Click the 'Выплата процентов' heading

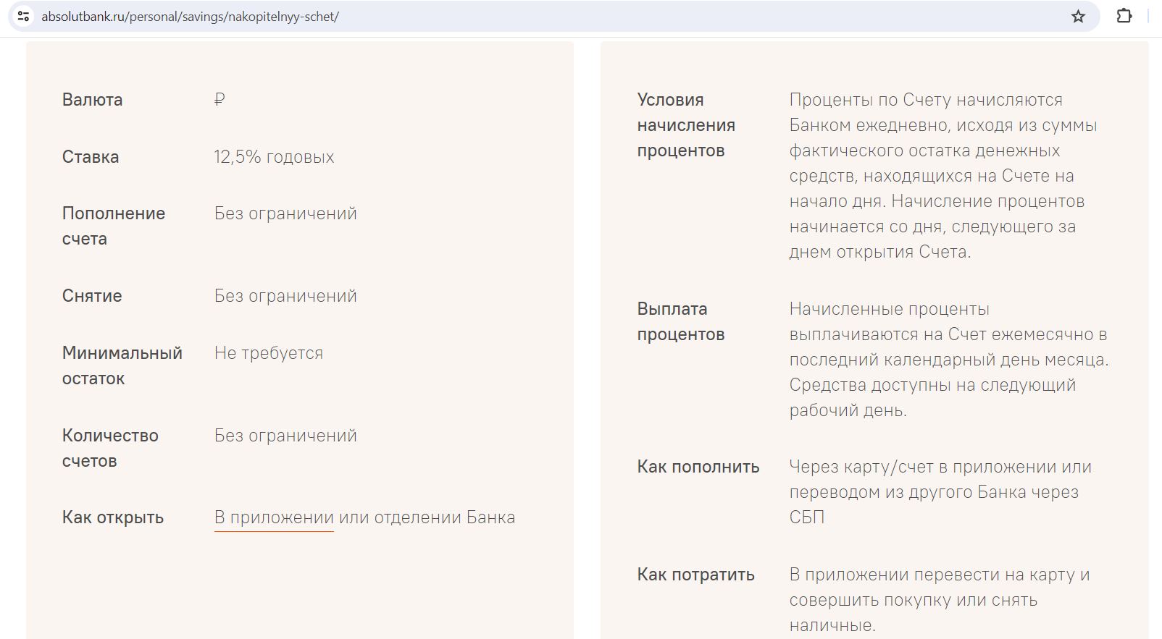(x=680, y=321)
